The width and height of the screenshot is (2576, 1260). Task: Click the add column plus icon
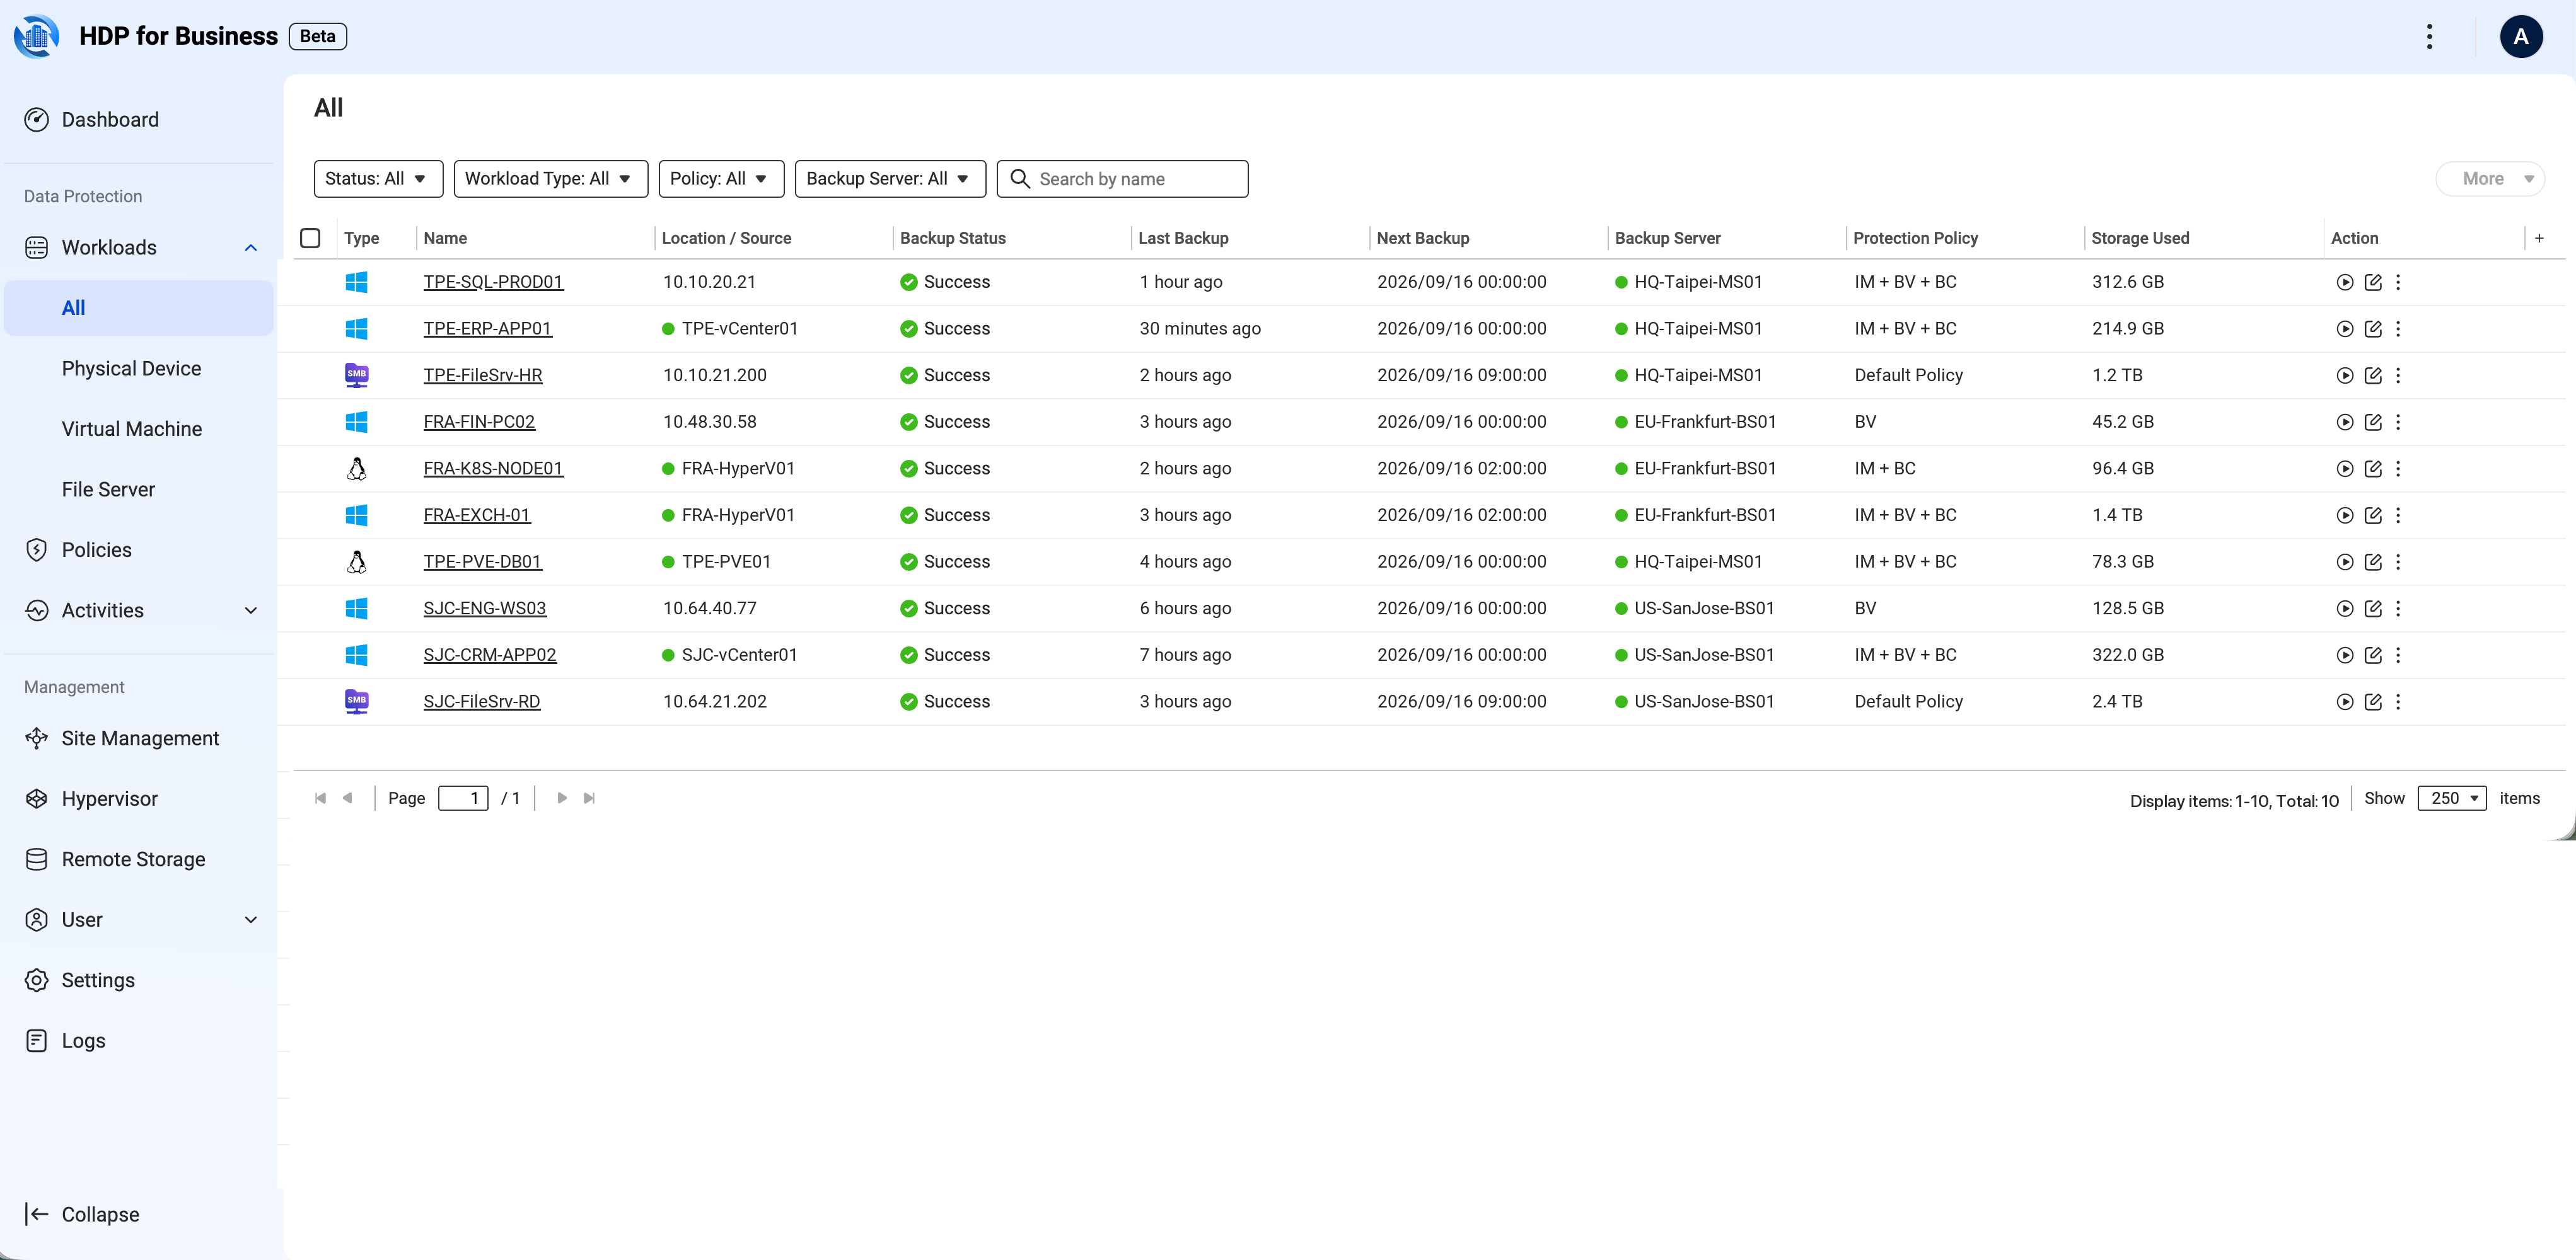click(2538, 238)
